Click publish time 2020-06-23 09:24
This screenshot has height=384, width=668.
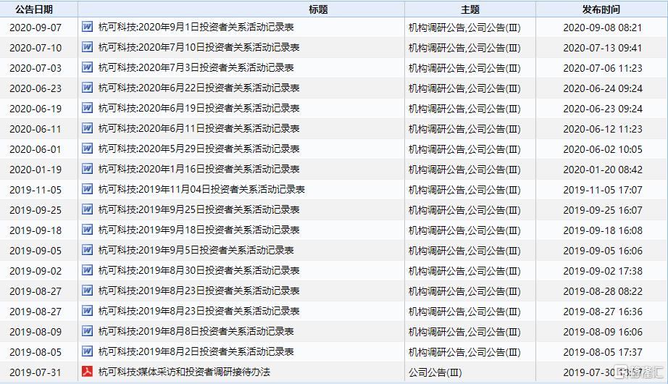tap(602, 109)
